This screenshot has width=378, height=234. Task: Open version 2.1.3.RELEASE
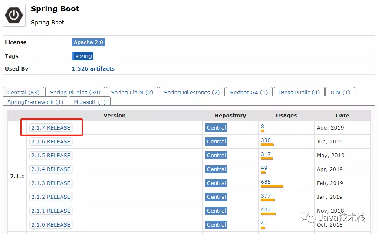click(51, 183)
